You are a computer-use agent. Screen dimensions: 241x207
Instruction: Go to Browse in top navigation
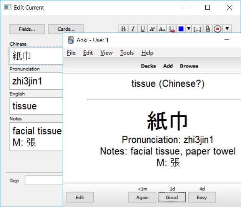(x=189, y=66)
